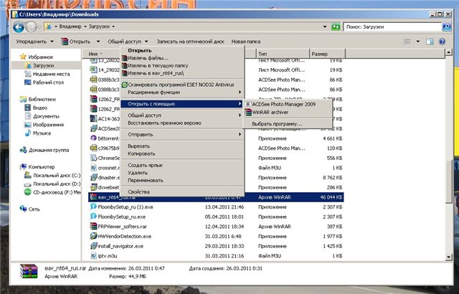The image size is (459, 294).
Task: Open CD-дисковод (F:) in the sidebar
Action: (57, 192)
